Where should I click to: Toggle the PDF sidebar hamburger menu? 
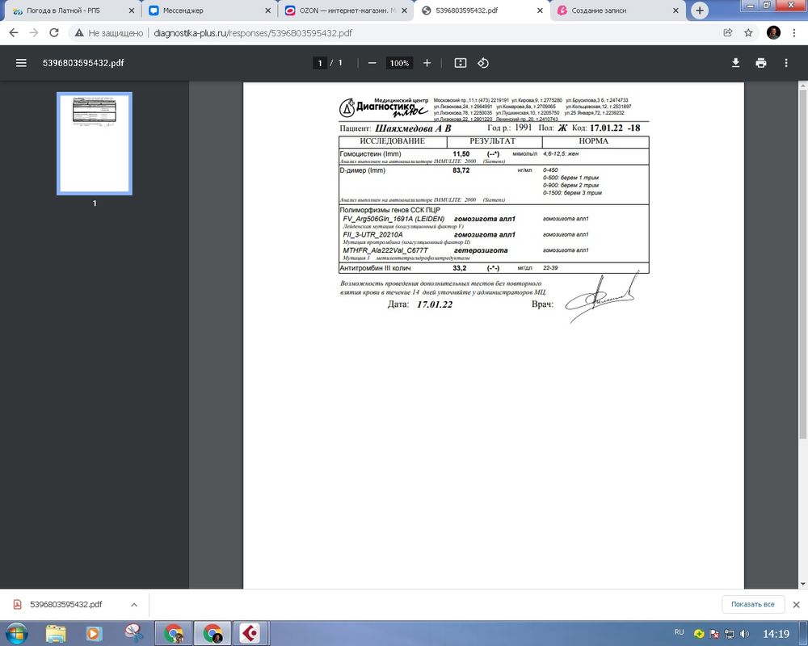(21, 63)
